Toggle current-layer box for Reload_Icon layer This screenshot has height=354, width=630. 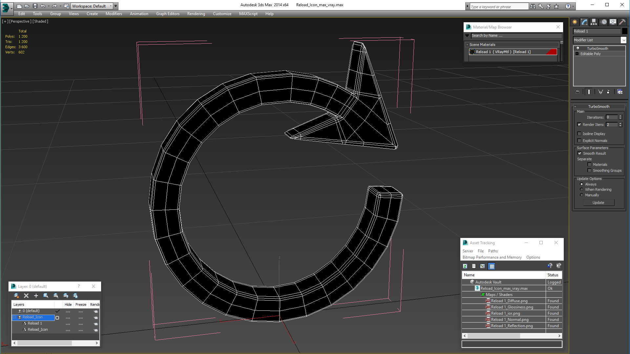pyautogui.click(x=57, y=318)
